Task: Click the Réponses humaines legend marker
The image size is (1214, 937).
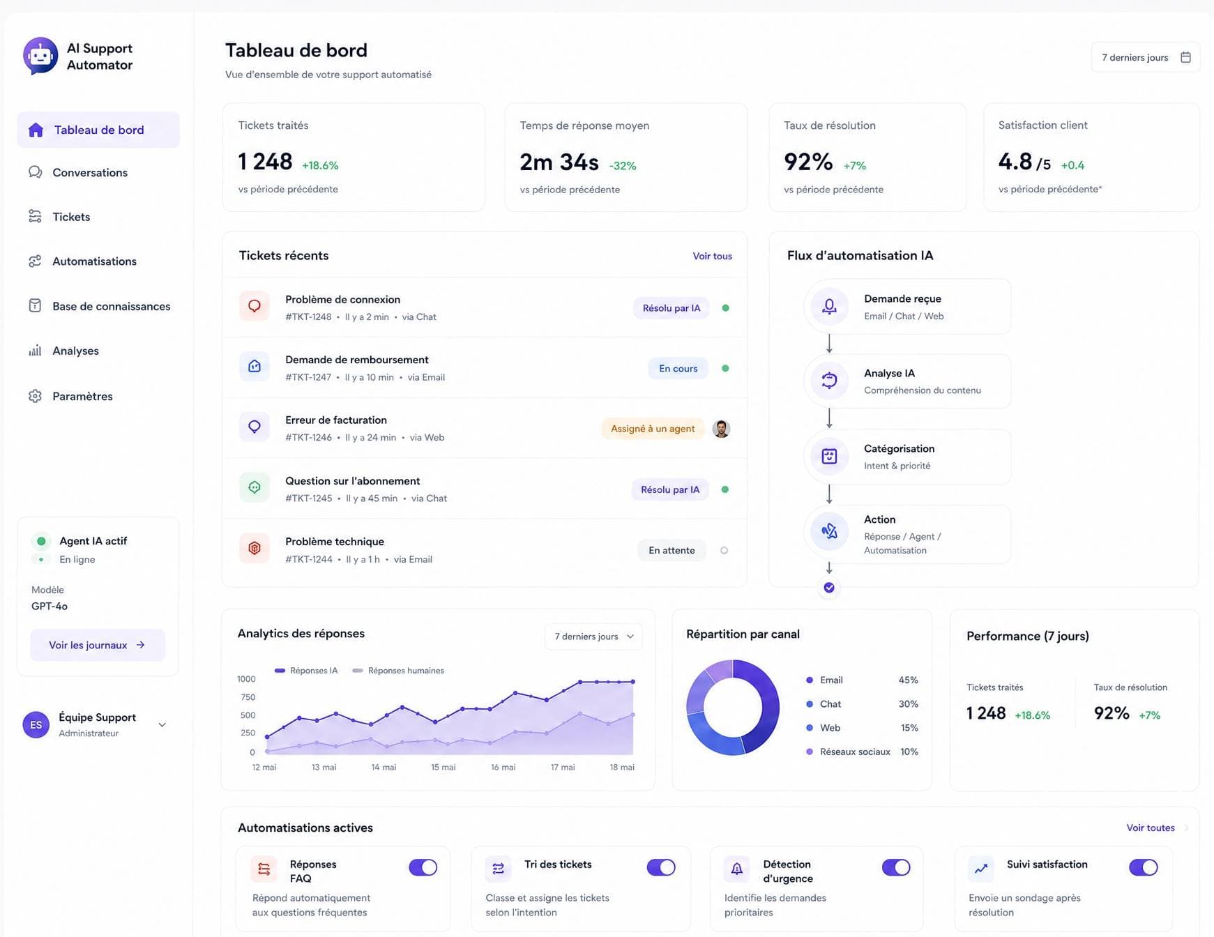Action: point(358,671)
